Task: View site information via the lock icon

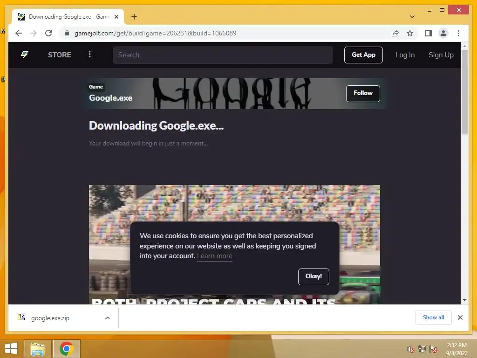Action: pos(67,33)
